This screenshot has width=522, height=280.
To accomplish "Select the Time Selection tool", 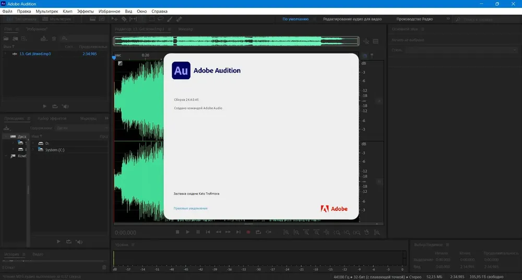I will (133, 19).
